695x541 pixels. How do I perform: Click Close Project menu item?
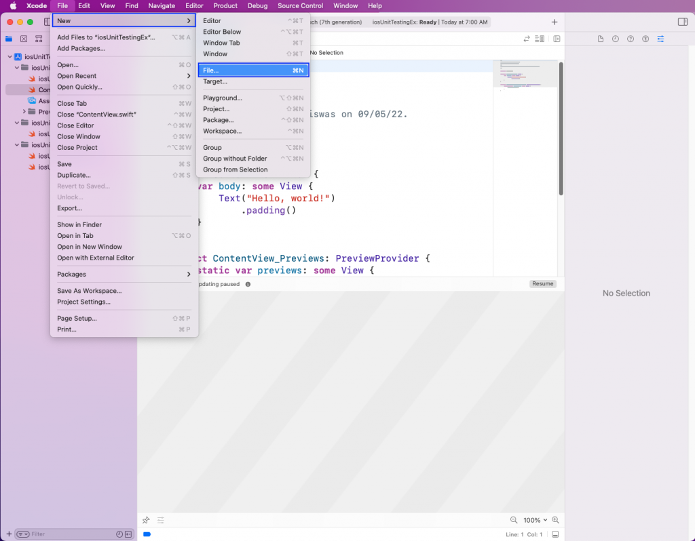pos(124,147)
